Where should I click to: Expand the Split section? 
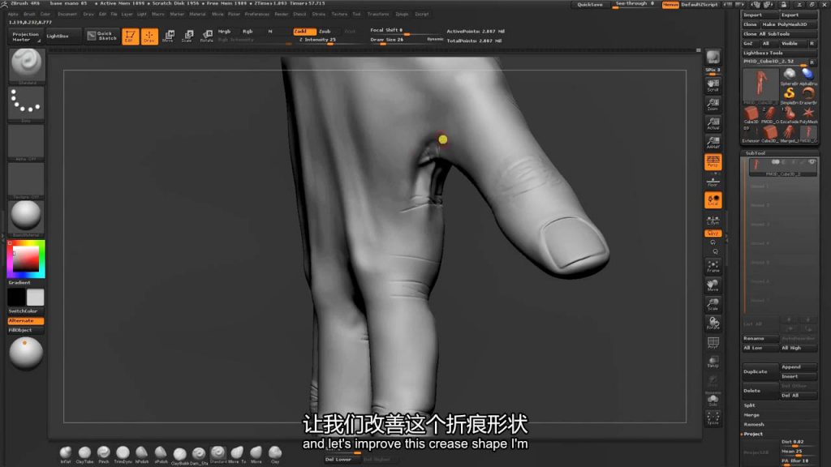point(749,405)
